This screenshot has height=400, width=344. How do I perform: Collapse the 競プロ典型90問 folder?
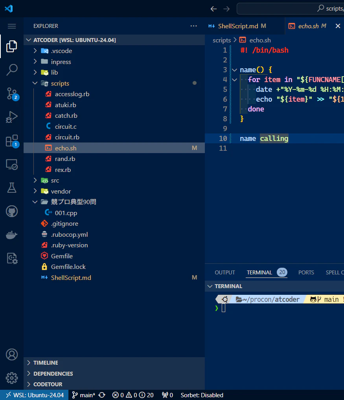(x=114, y=202)
